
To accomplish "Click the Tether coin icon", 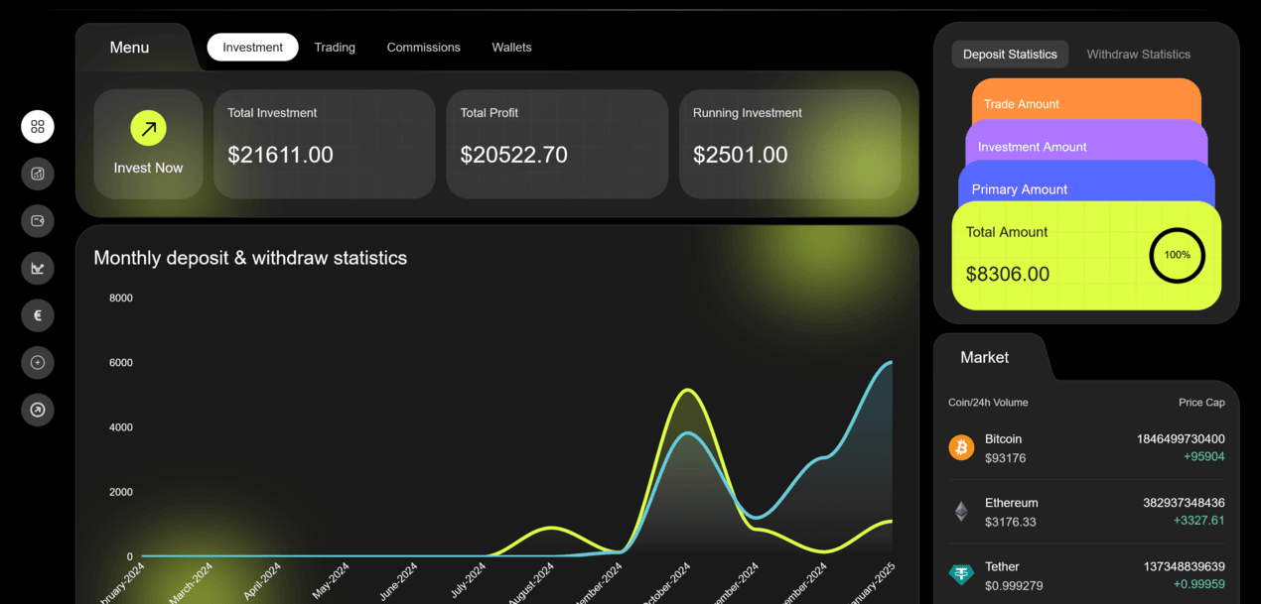I will (x=961, y=574).
